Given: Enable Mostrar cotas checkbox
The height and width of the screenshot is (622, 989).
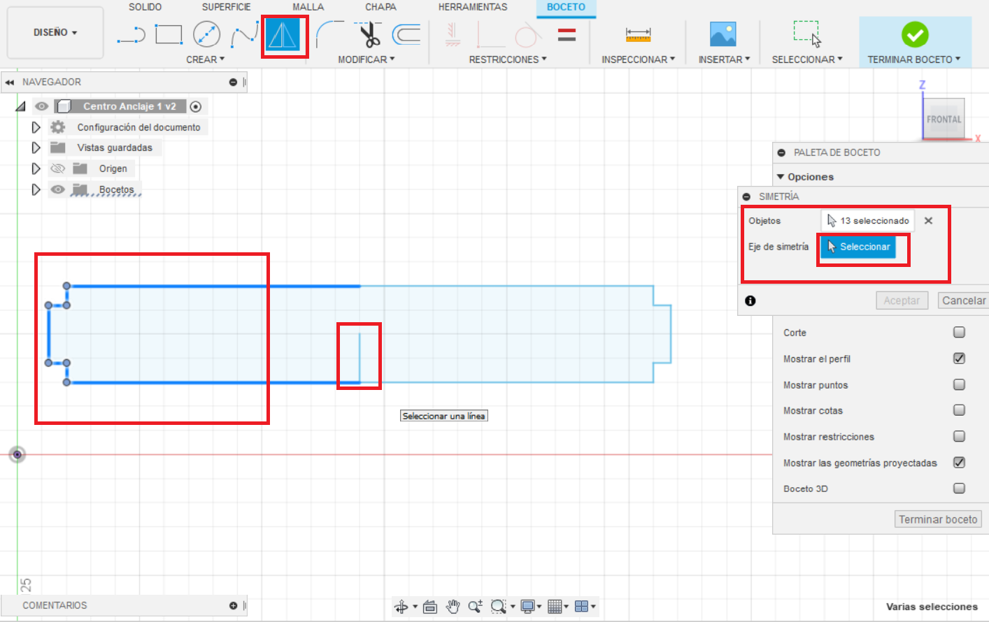Looking at the screenshot, I should [x=959, y=410].
